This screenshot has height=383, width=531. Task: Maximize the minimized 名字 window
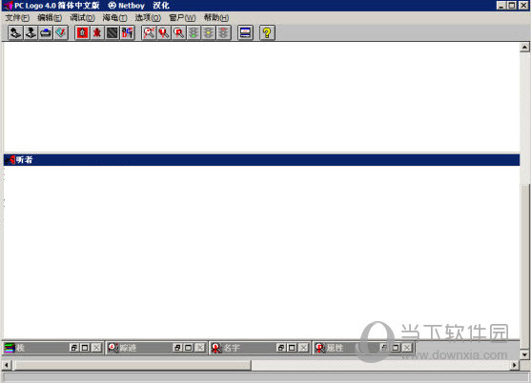point(292,348)
